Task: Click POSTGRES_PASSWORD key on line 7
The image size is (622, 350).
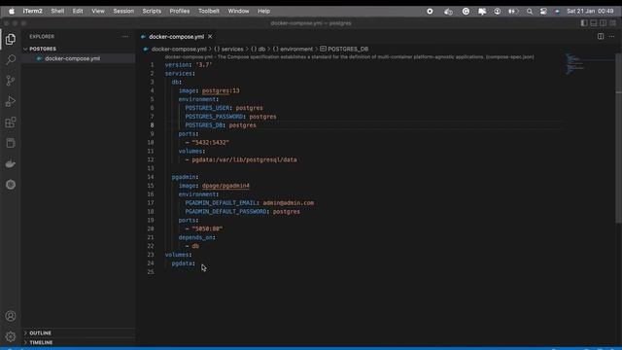Action: coord(214,117)
